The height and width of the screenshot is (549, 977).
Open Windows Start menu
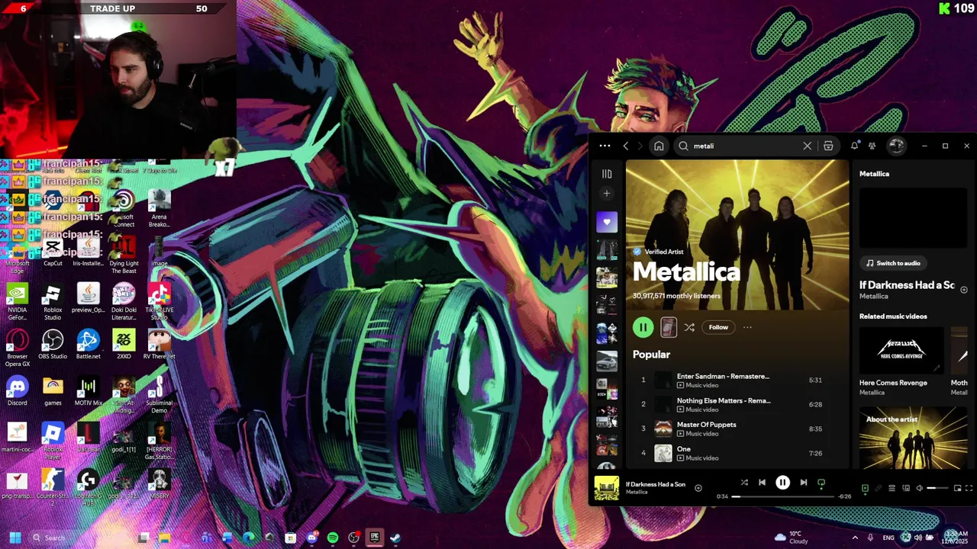click(15, 538)
